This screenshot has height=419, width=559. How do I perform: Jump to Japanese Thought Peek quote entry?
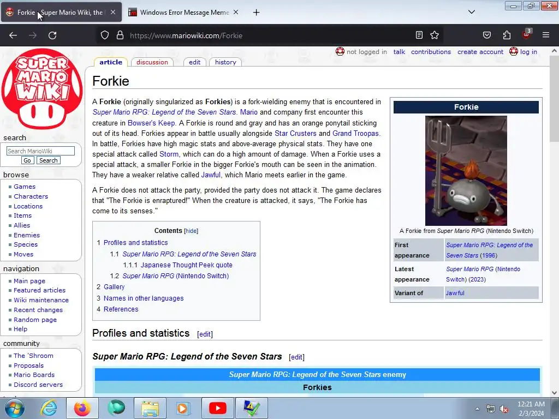187,265
